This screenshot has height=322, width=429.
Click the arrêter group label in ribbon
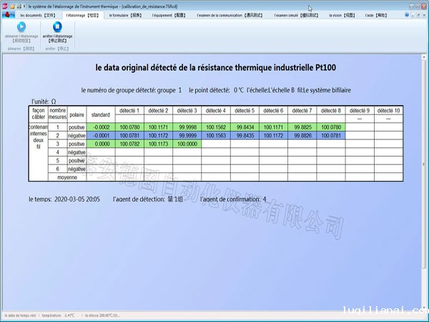(57, 49)
